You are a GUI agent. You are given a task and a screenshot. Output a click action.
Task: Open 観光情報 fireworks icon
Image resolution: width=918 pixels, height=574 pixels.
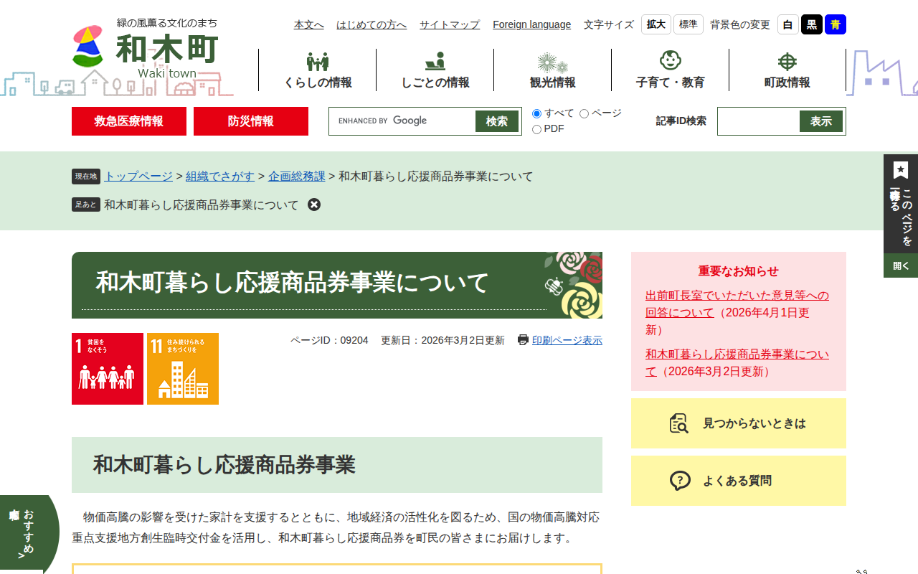[x=552, y=62]
